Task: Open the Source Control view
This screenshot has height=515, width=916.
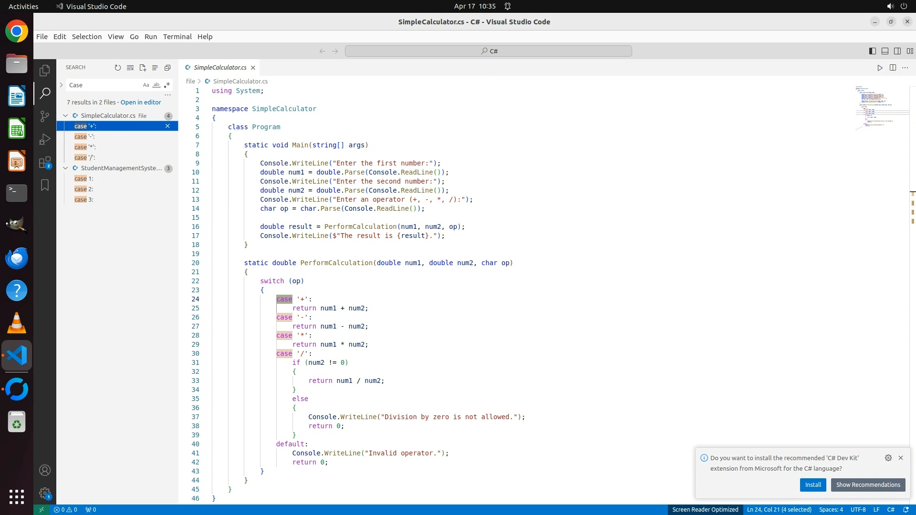Action: coord(45,116)
